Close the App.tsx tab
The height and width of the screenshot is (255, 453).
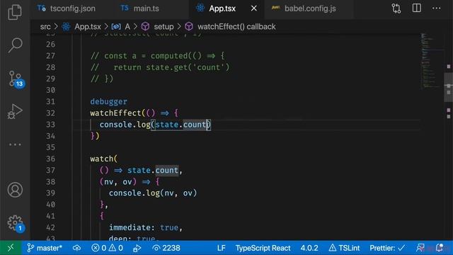[x=253, y=8]
